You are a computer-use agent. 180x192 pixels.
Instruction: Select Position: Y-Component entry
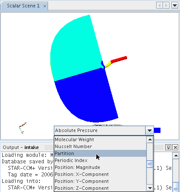(x=100, y=181)
